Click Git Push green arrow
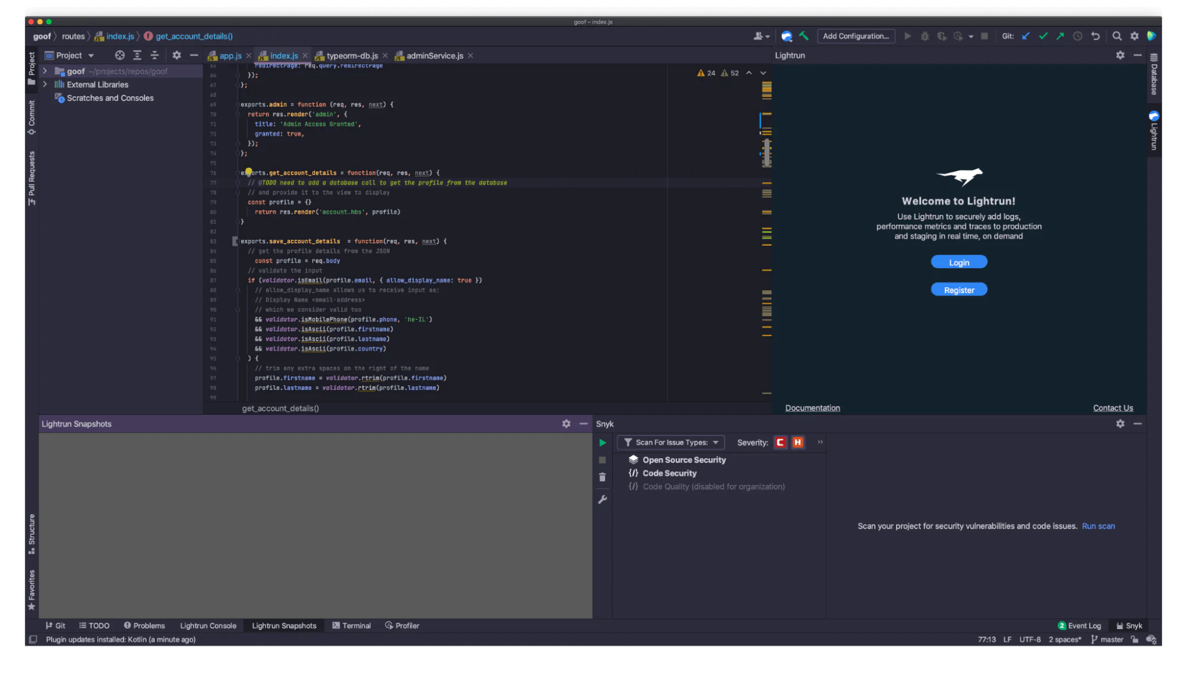The height and width of the screenshot is (679, 1187). (1060, 36)
